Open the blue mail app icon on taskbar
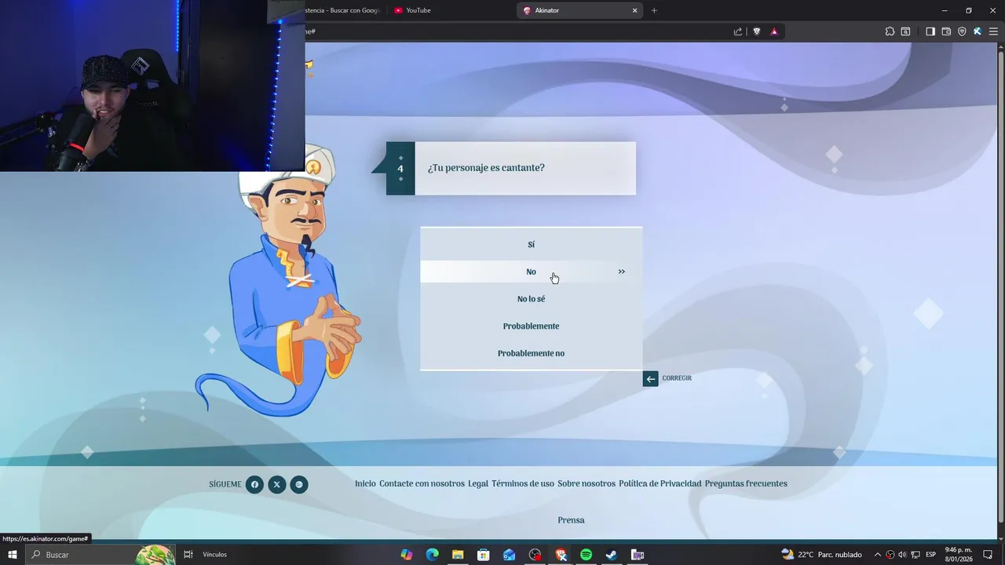The width and height of the screenshot is (1005, 565). [x=510, y=555]
